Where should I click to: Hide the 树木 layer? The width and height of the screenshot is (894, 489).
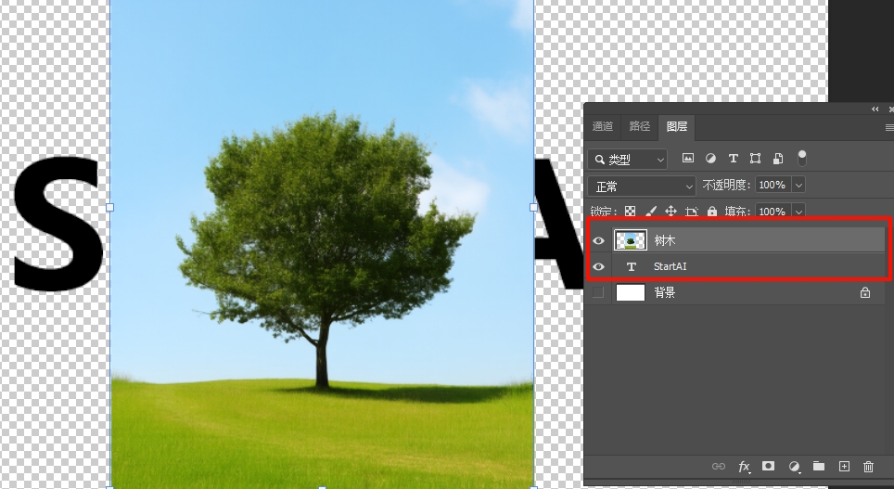(x=598, y=241)
